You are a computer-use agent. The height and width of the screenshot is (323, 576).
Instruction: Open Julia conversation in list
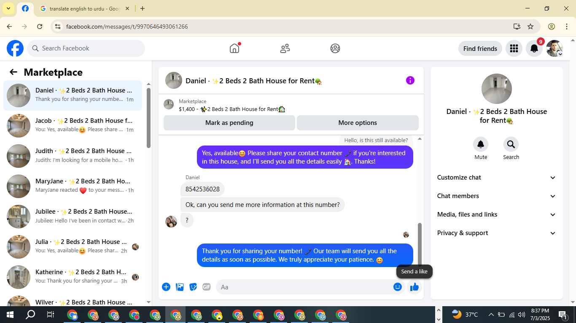point(73,246)
